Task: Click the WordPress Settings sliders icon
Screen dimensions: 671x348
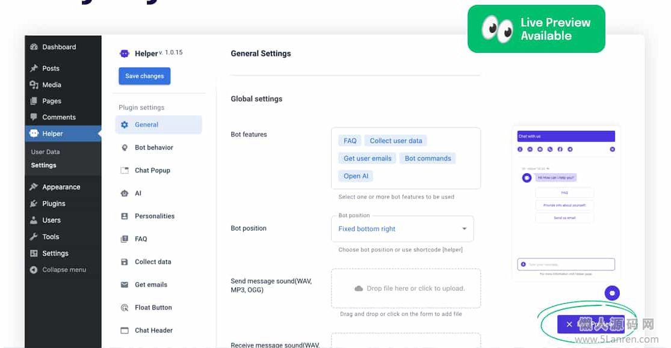Action: [34, 253]
